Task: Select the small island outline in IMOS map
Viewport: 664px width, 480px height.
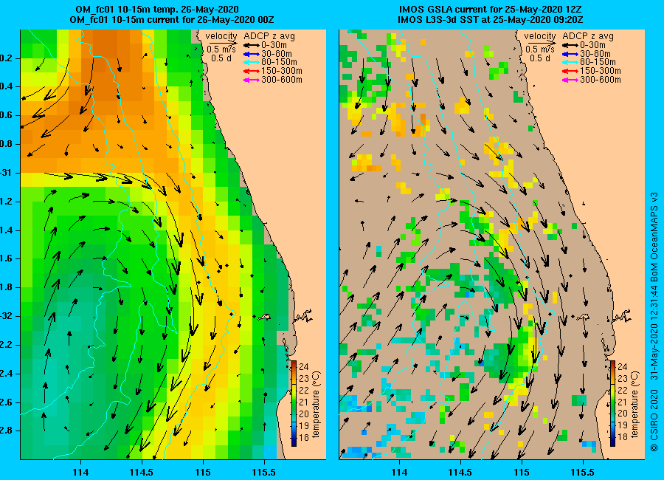Action: (x=584, y=317)
